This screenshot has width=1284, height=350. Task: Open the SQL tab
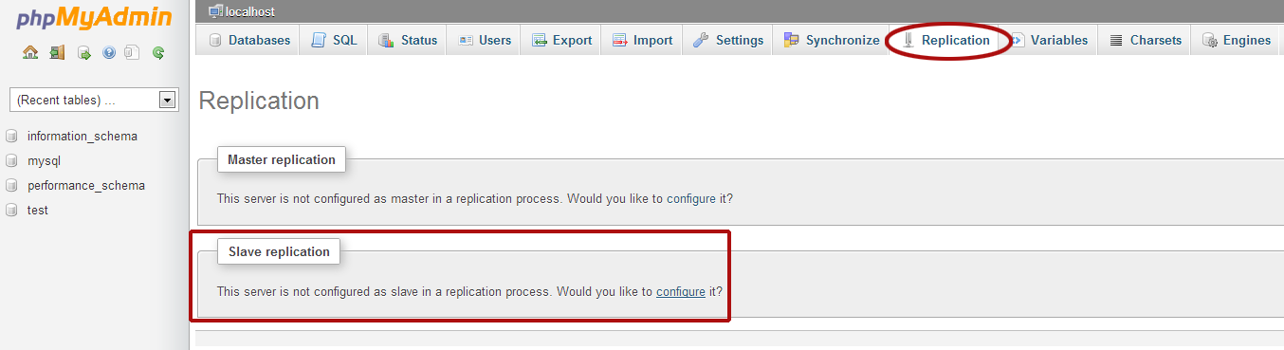tap(335, 40)
